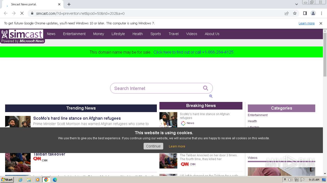327x183 pixels.
Task: Click the domain for sale link
Action: click(193, 52)
